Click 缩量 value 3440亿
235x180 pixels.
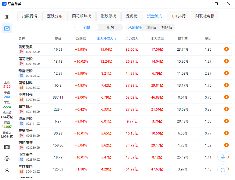pyautogui.click(x=7, y=127)
